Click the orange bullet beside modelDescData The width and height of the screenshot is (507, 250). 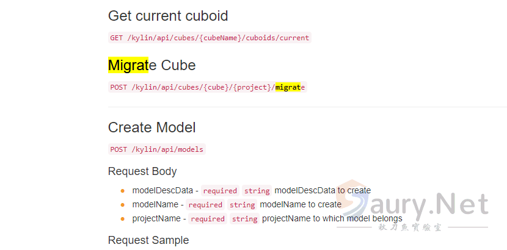(x=122, y=191)
